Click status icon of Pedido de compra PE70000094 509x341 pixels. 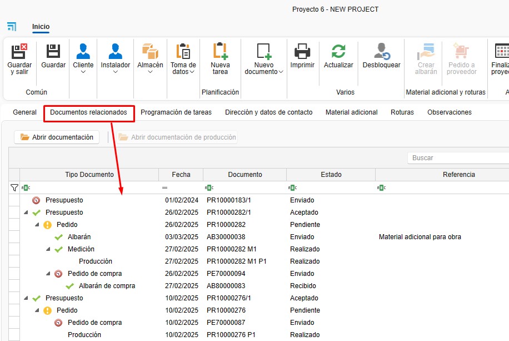[x=58, y=274]
